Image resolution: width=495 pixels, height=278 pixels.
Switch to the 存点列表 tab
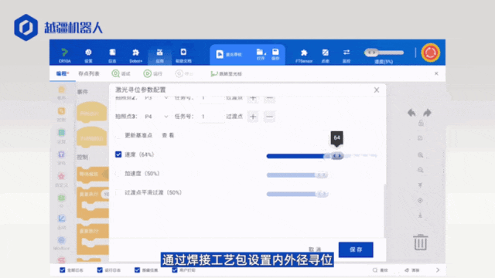click(x=89, y=74)
